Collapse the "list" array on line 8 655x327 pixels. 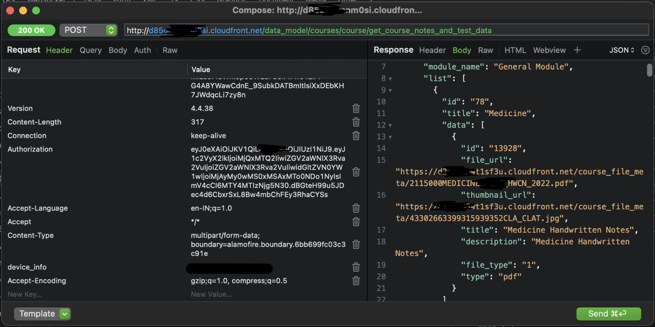[390, 79]
